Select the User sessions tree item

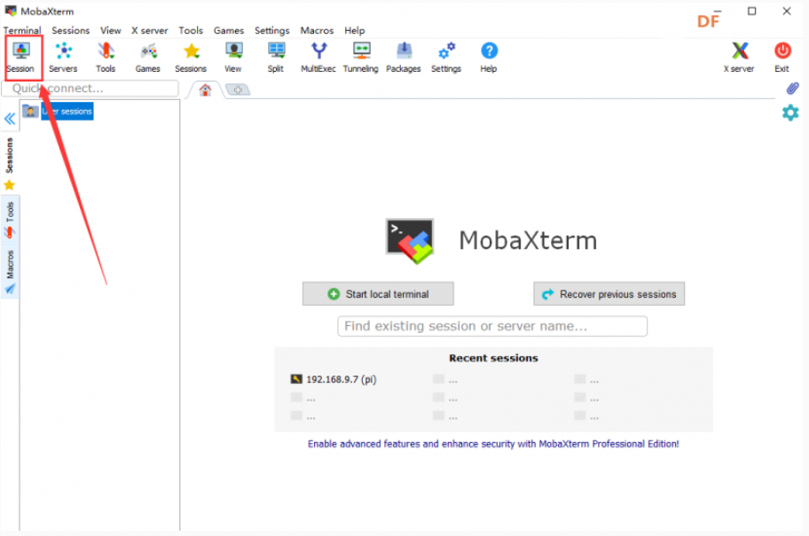(x=67, y=112)
